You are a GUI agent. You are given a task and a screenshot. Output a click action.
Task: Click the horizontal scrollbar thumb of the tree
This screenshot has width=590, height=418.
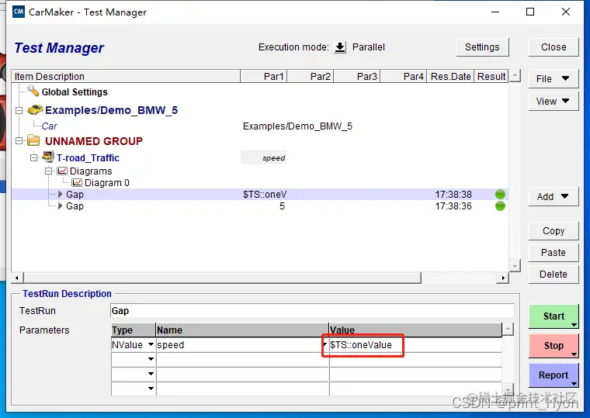coord(222,278)
